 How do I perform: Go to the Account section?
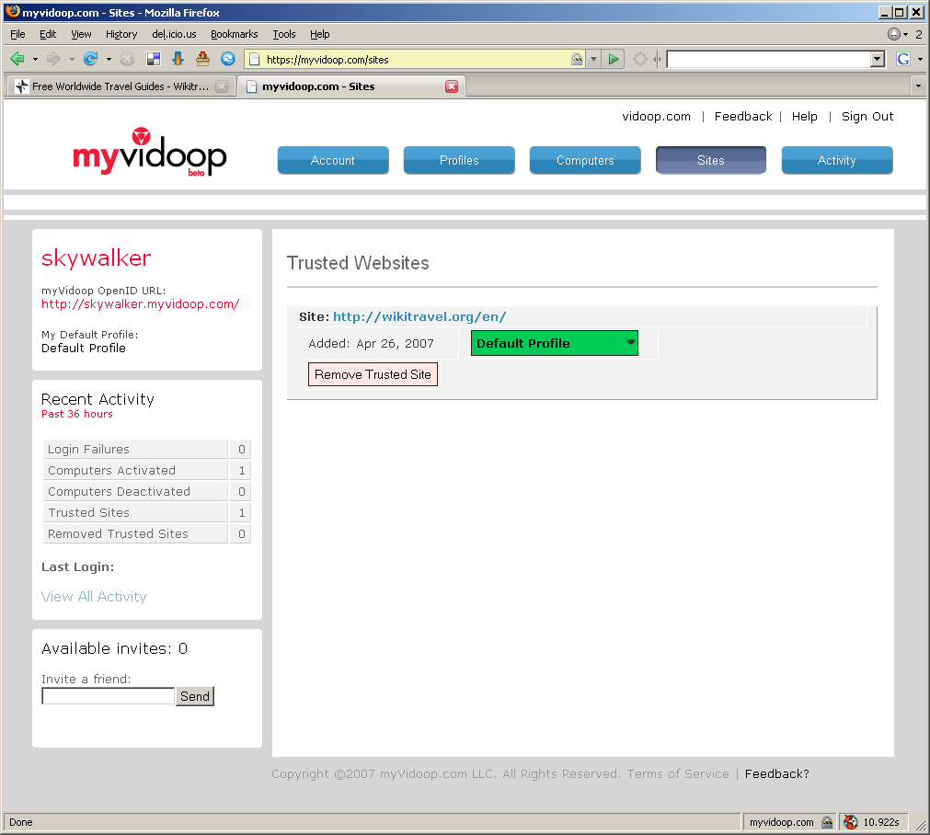tap(333, 160)
